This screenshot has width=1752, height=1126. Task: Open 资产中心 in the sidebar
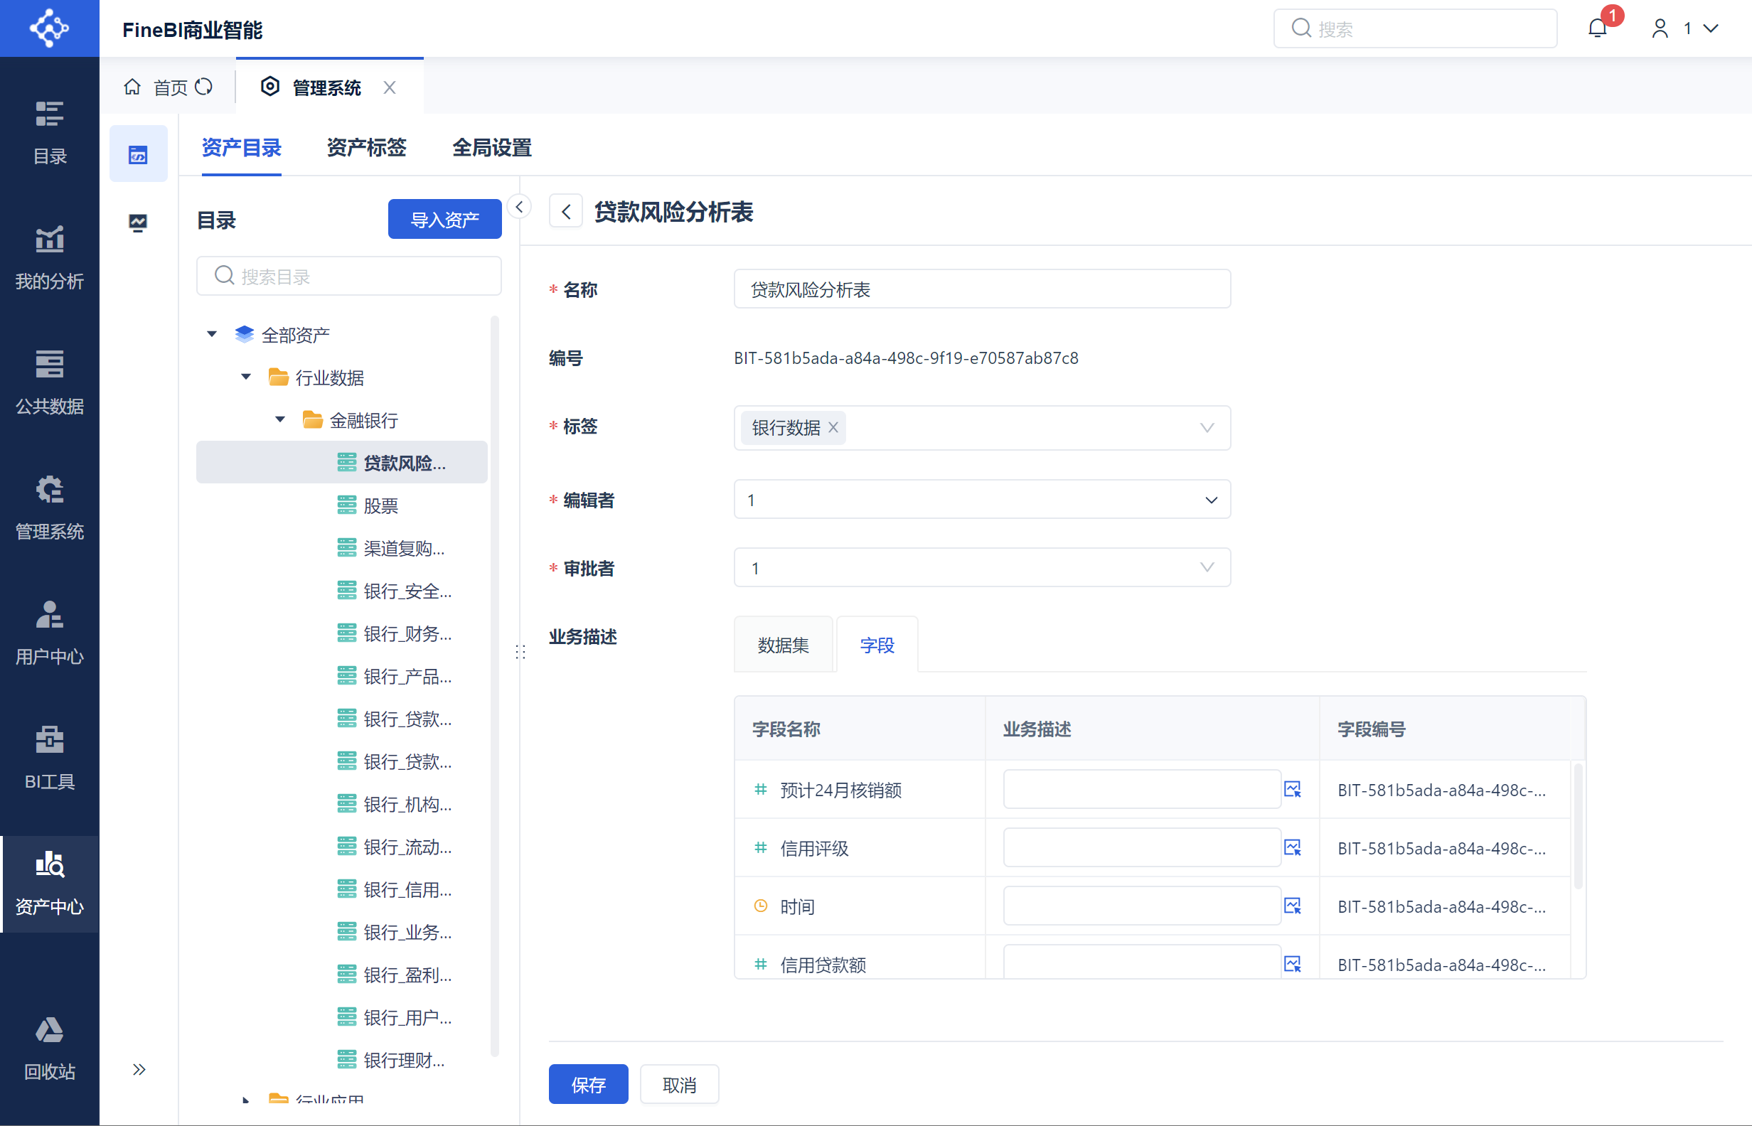[50, 884]
